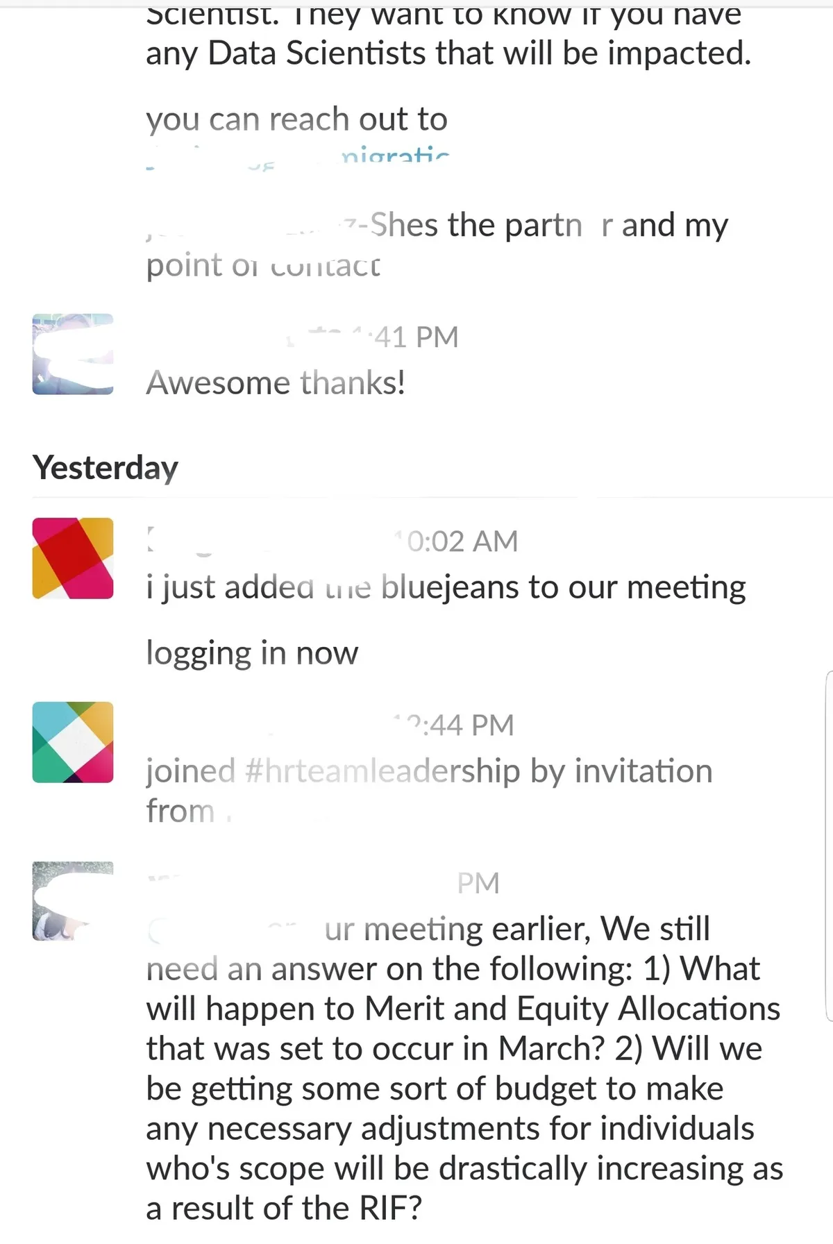
Task: Select the "Awesome thanks!" message
Action: 276,383
